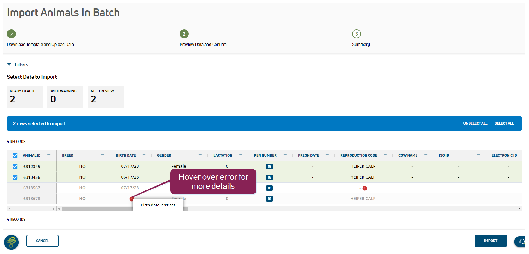This screenshot has width=529, height=254.
Task: Click red error icon in Birth Date column
Action: 131,199
